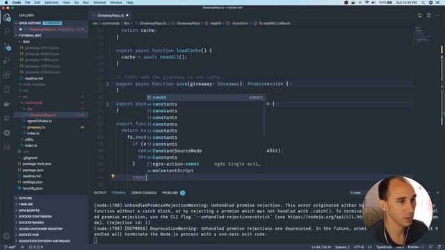Viewport: 445px width, 250px height.
Task: Click the lightbulb code action icon
Action: point(113,176)
